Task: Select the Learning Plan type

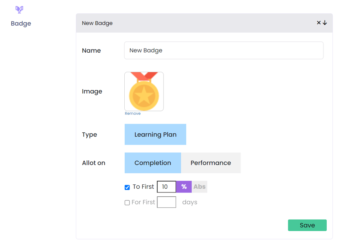Action: pos(155,135)
